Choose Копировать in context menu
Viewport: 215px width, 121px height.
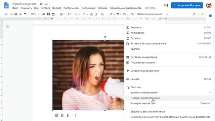pos(169,33)
